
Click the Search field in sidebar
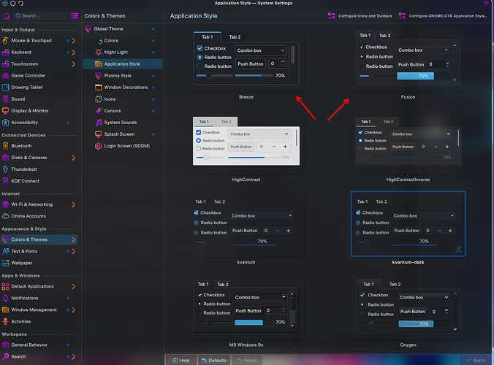coord(40,15)
